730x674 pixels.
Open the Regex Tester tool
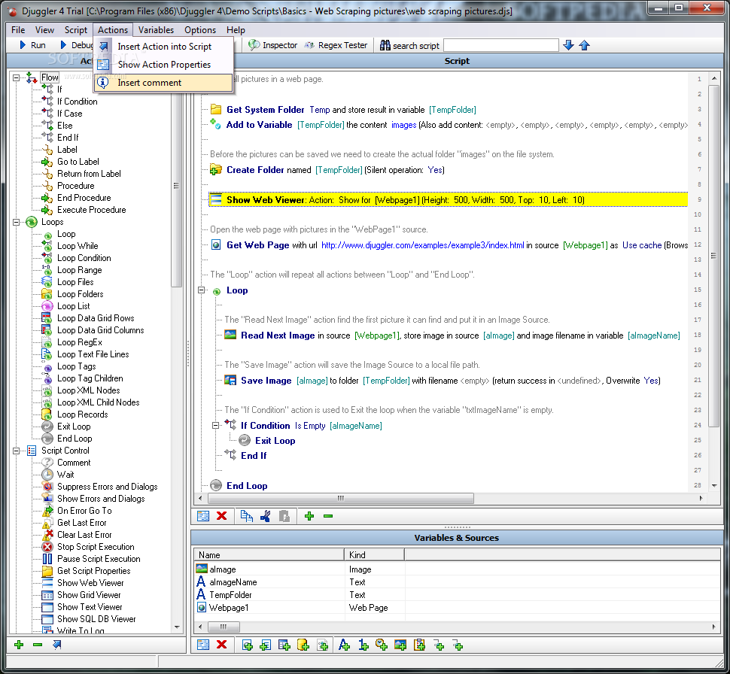pyautogui.click(x=336, y=45)
